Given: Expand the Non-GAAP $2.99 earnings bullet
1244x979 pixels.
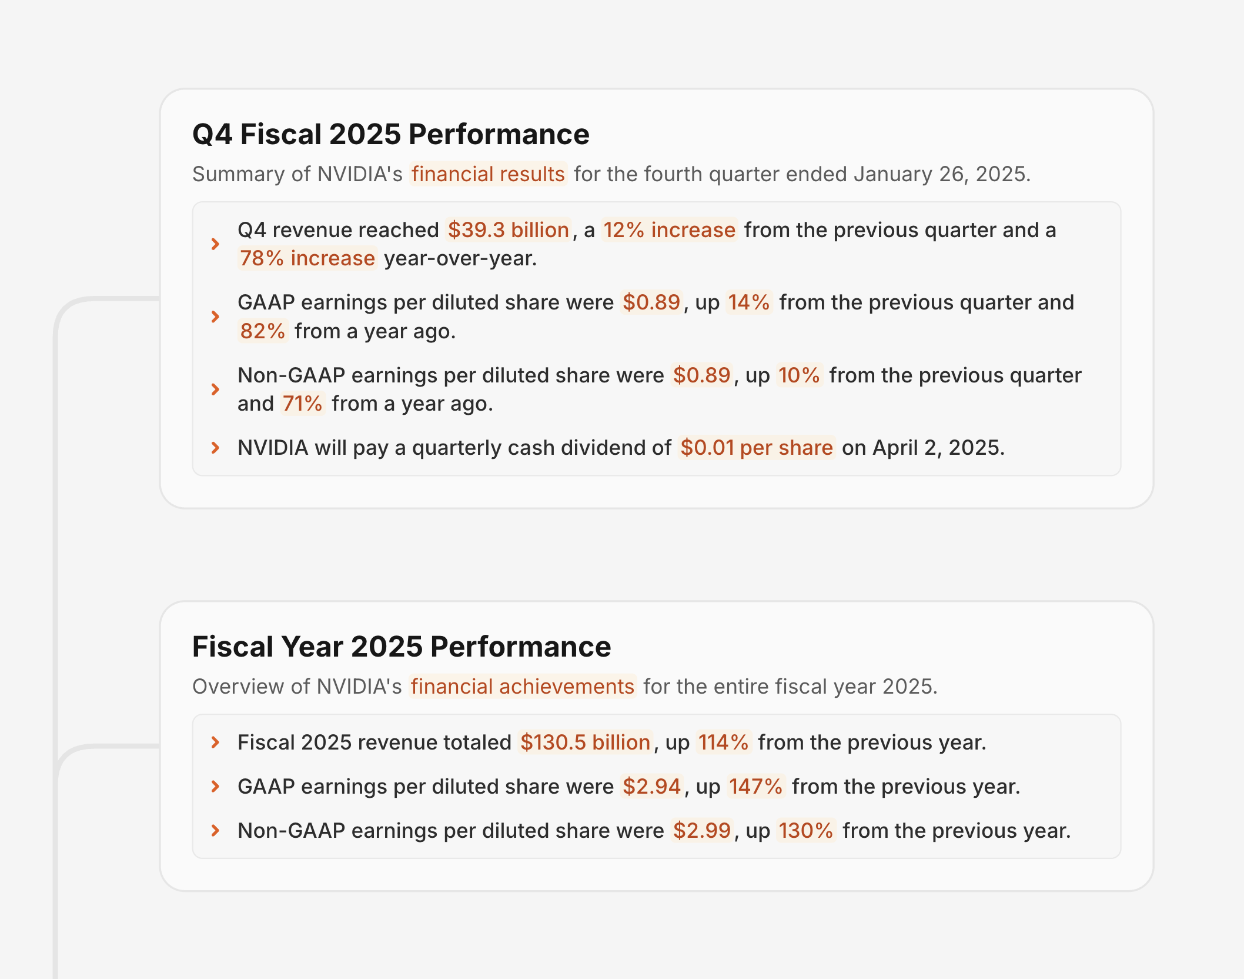Looking at the screenshot, I should 215,831.
